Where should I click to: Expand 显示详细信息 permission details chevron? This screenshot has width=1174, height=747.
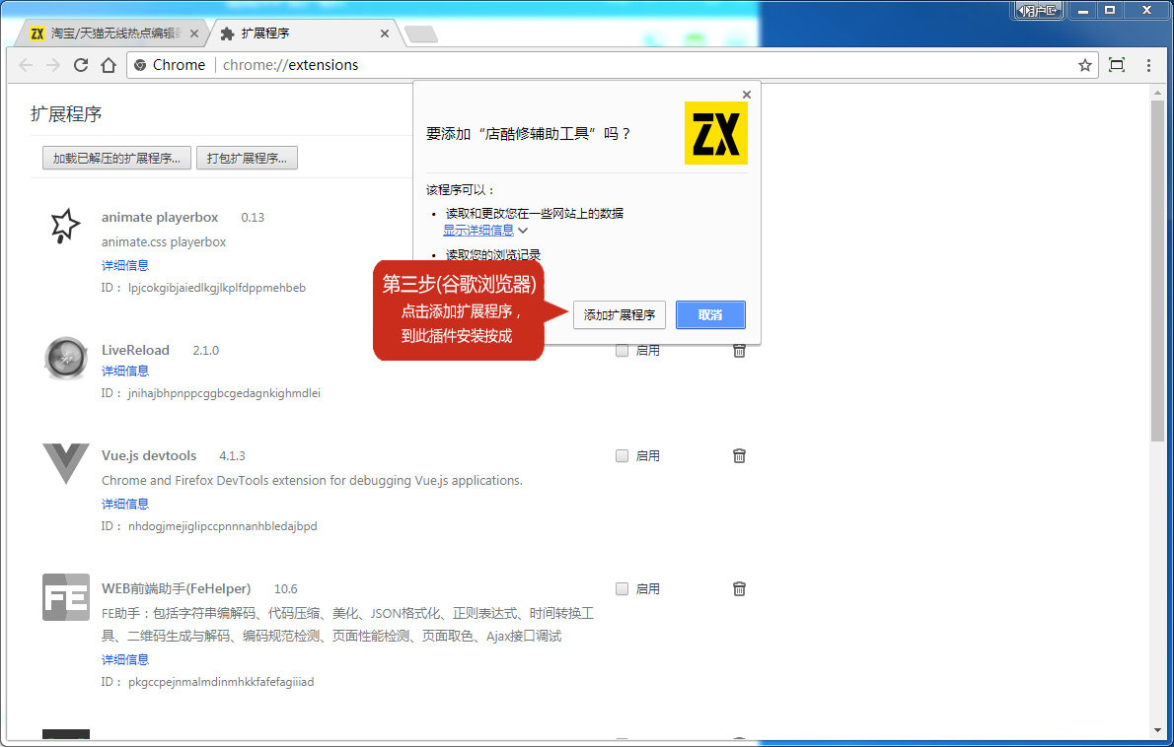click(523, 231)
